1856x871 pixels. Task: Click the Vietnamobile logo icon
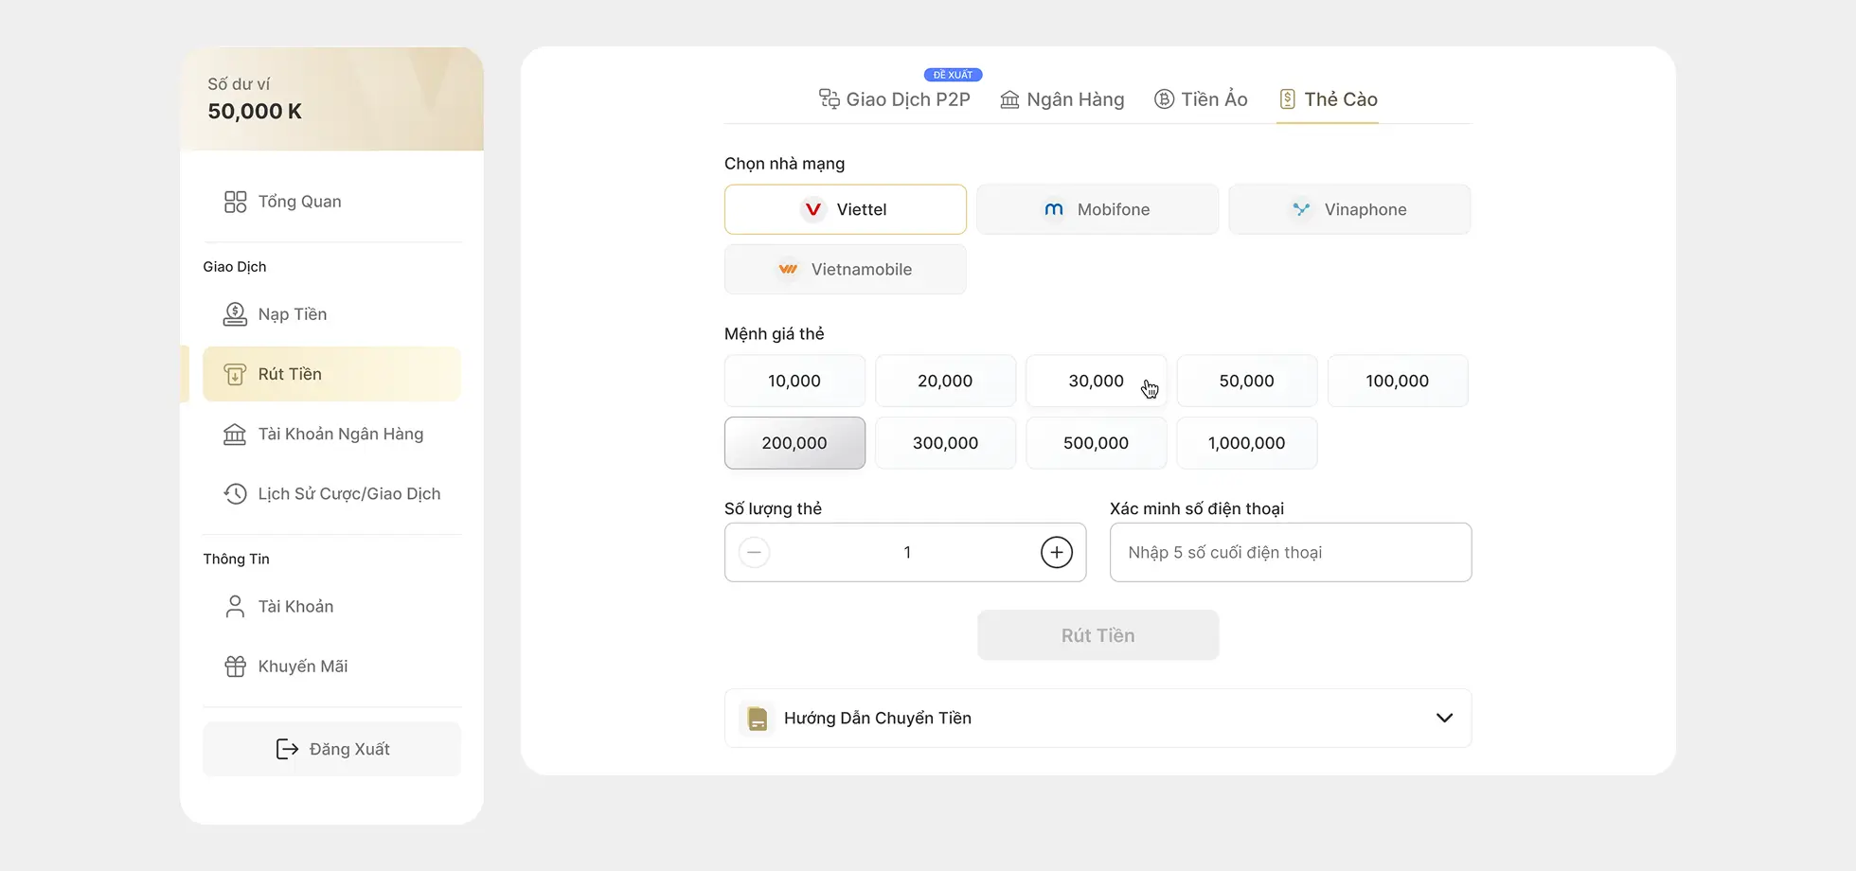788,269
